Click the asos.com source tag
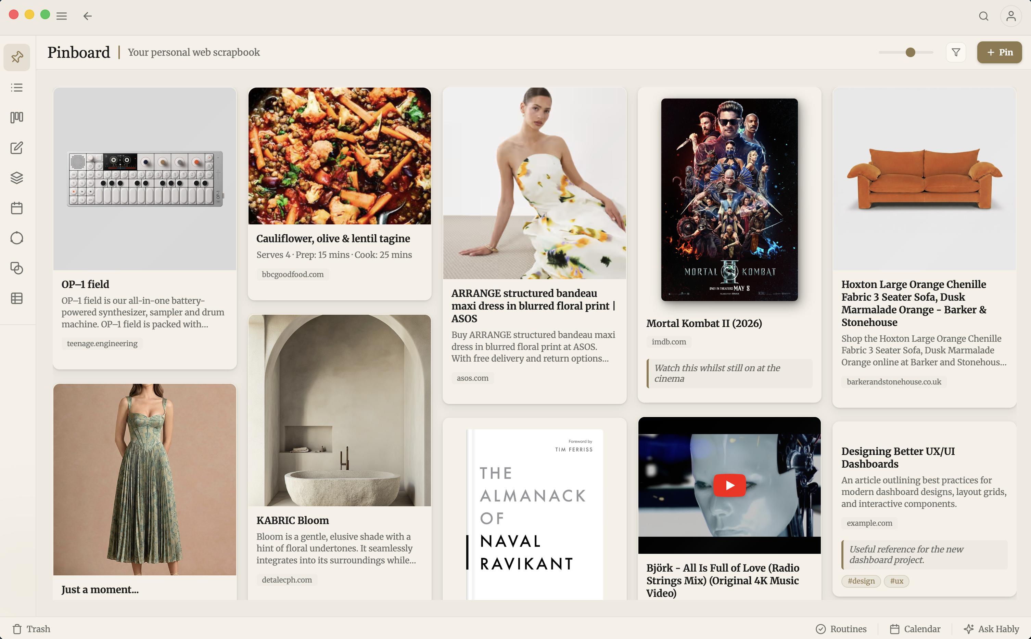This screenshot has width=1031, height=639. tap(472, 378)
